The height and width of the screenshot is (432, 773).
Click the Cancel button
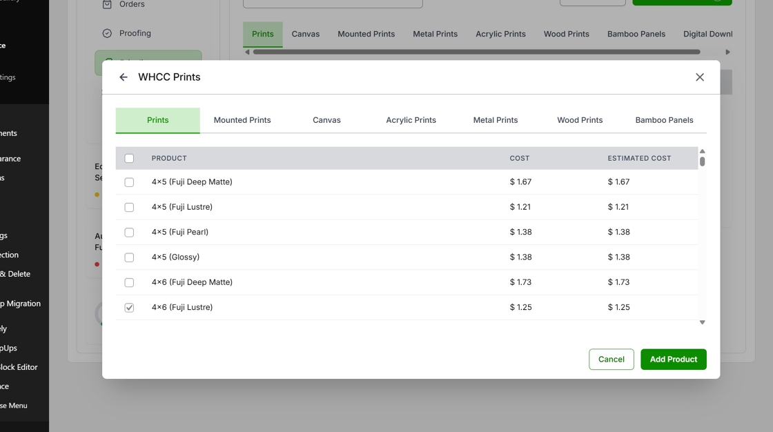(x=611, y=359)
